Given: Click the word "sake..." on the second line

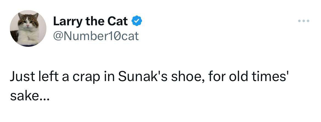Looking at the screenshot, I should [30, 97].
